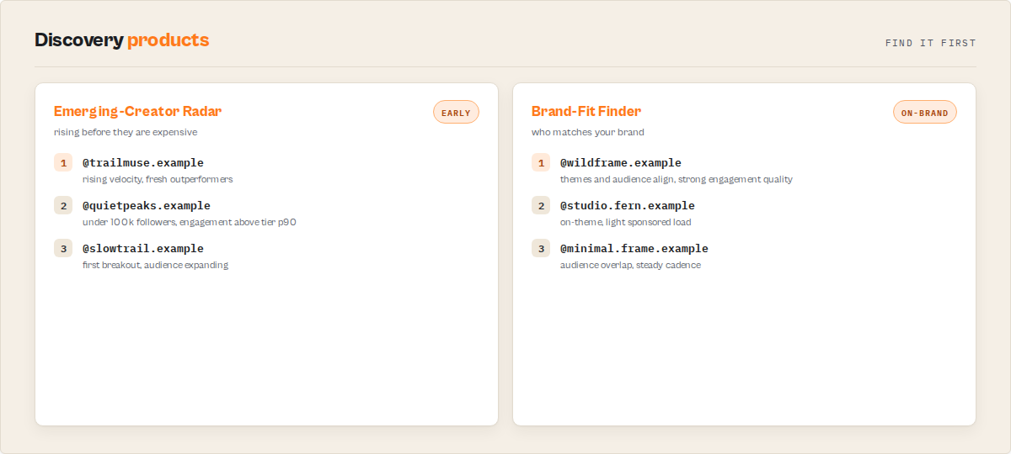
Task: Click 'audience overlap, steady cadence' description
Action: pos(630,265)
